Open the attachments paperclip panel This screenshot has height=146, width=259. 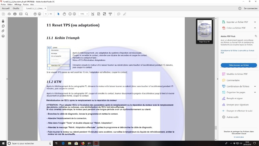[3, 31]
